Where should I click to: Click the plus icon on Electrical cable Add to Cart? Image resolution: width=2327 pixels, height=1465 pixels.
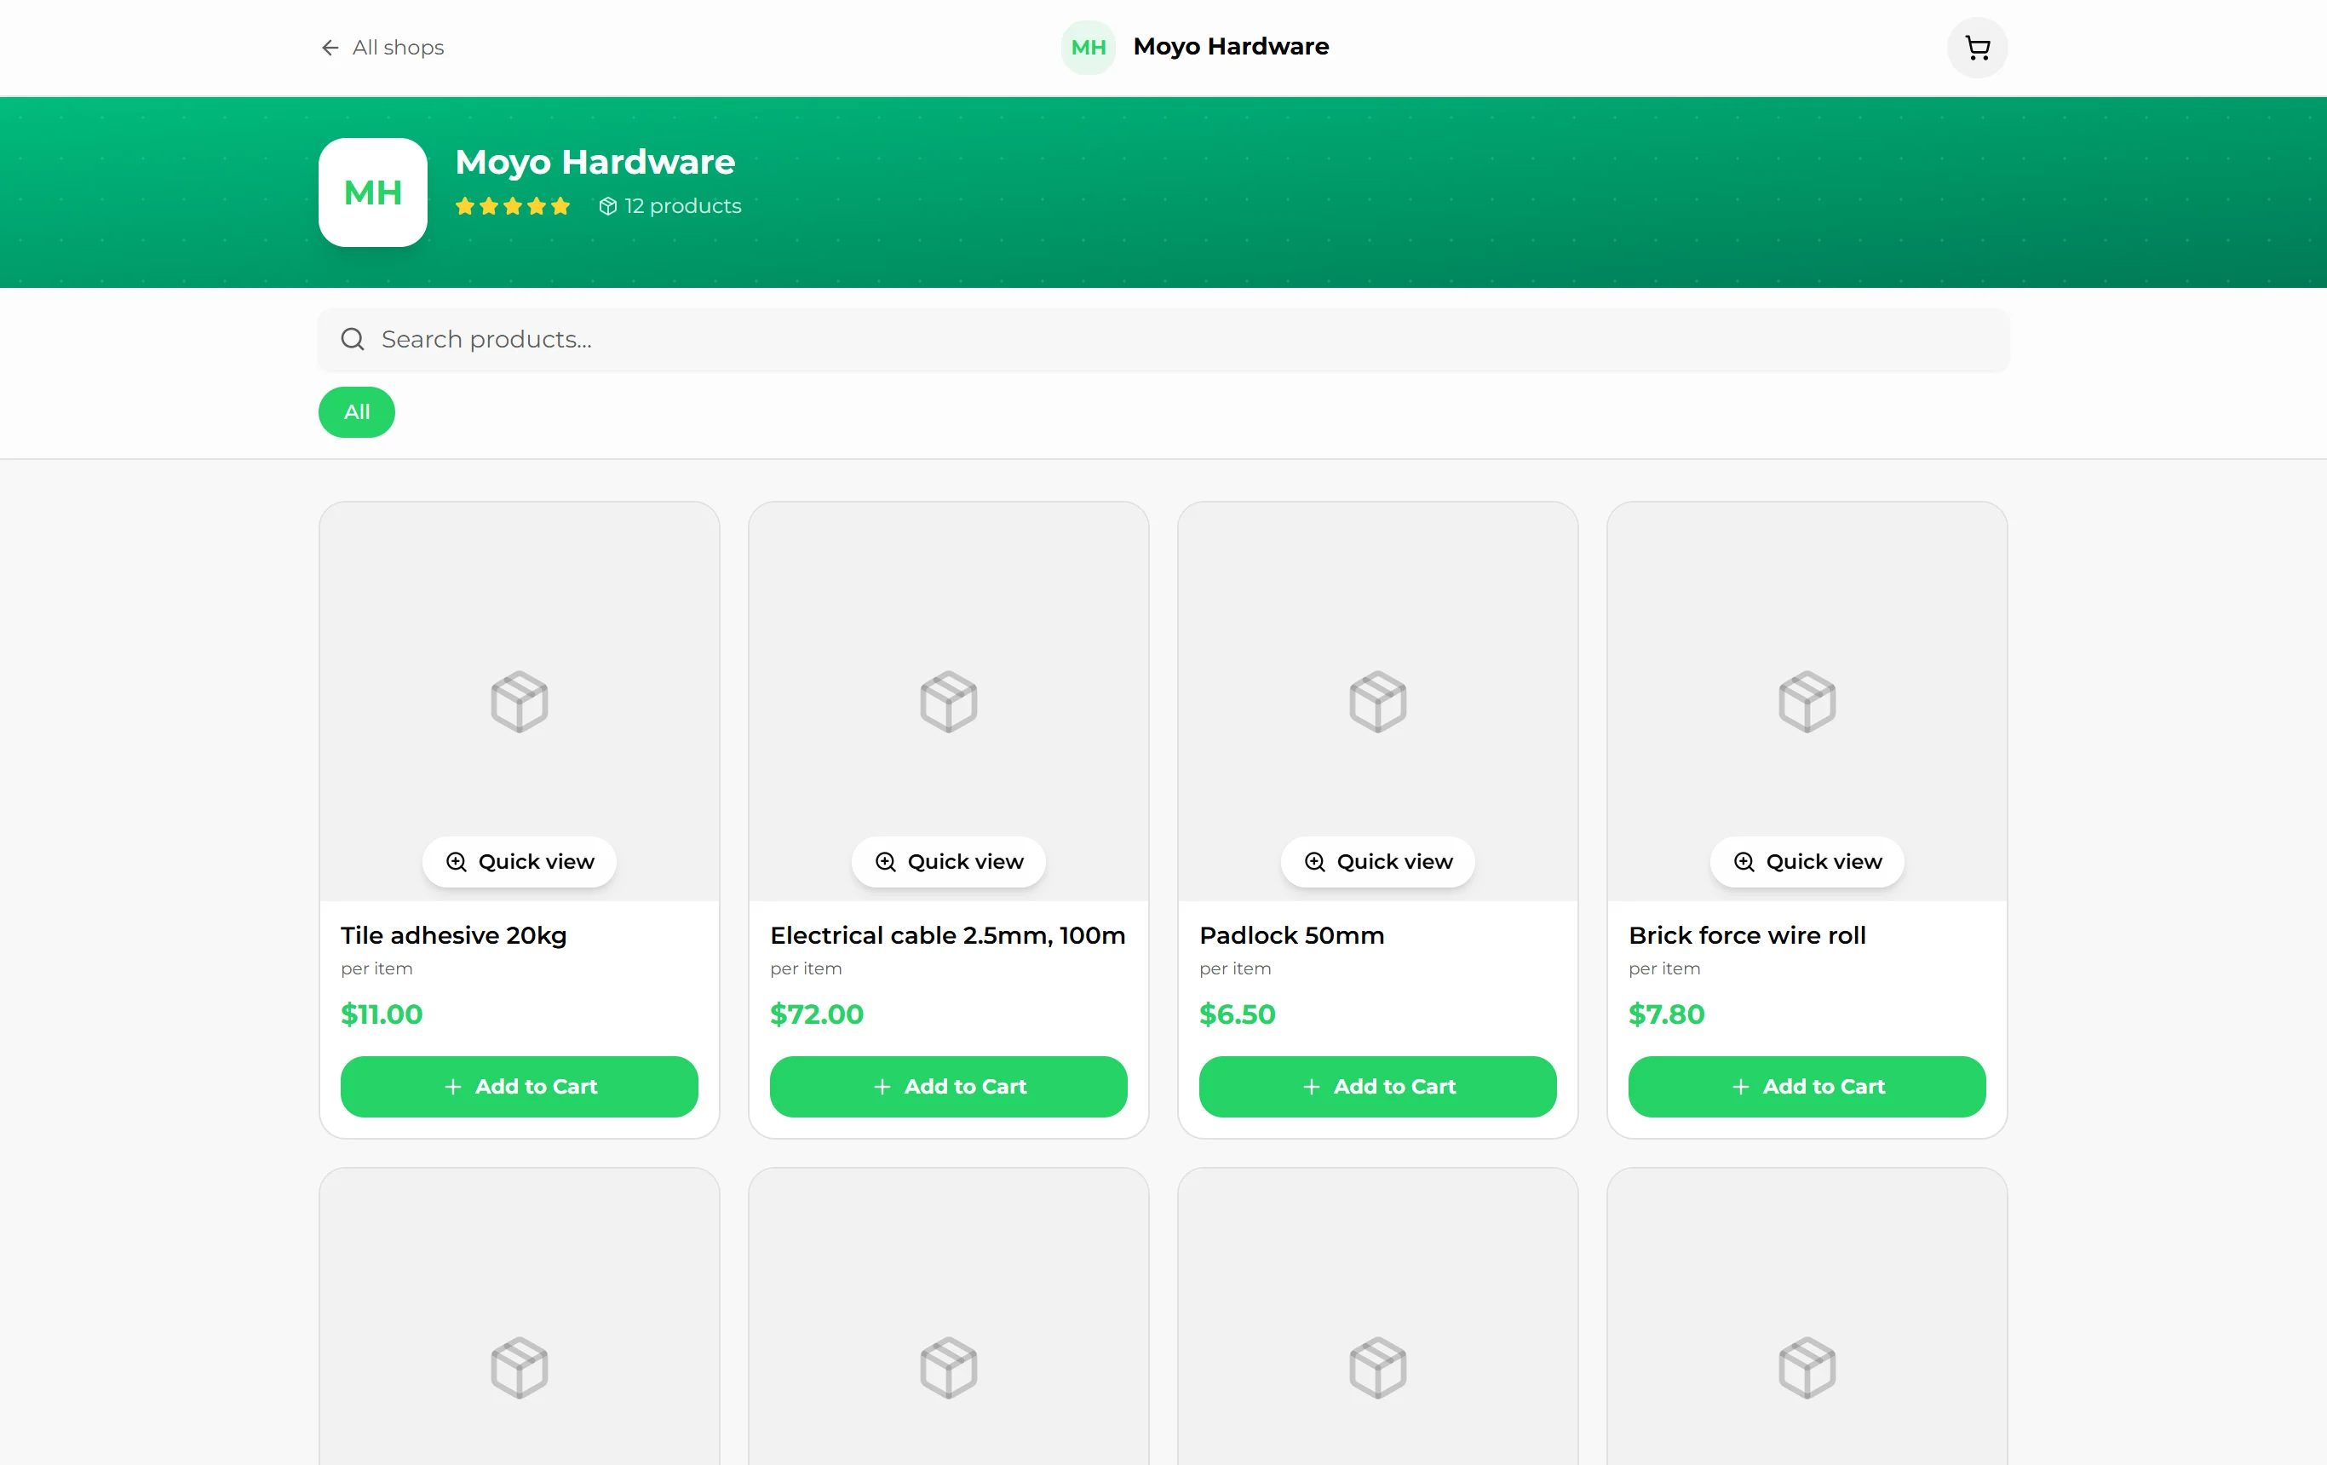882,1086
